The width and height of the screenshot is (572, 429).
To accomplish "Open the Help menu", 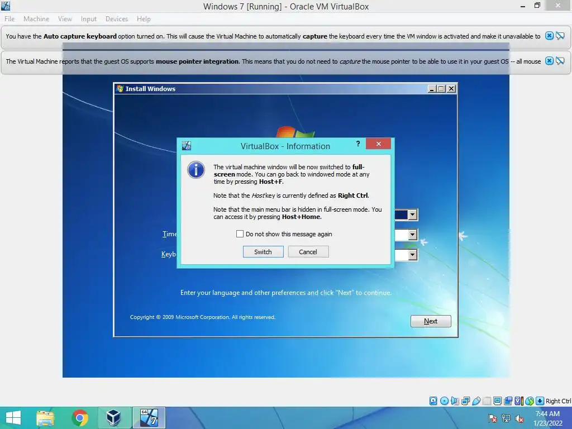I will coord(144,19).
